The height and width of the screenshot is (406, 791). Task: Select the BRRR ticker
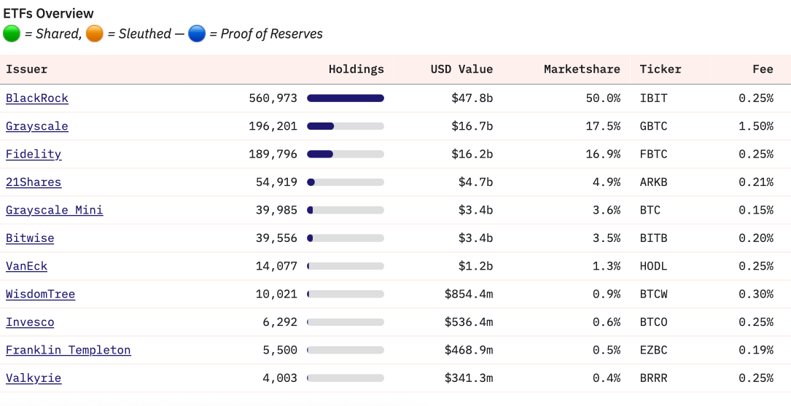[653, 378]
